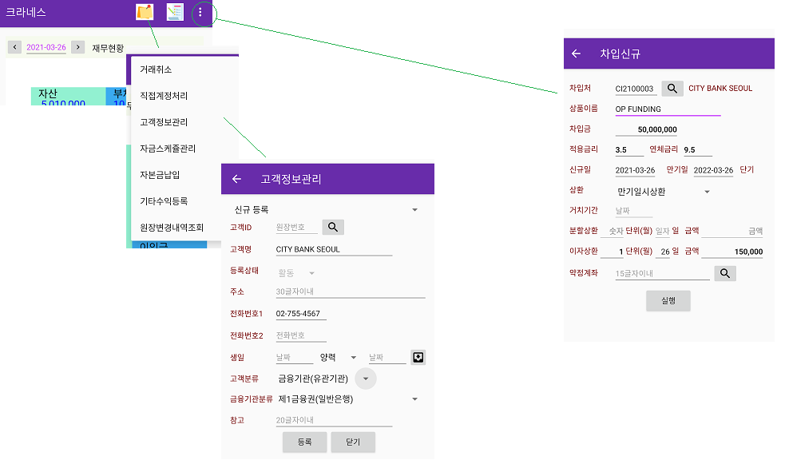Open the sticky note memo icon

[145, 12]
